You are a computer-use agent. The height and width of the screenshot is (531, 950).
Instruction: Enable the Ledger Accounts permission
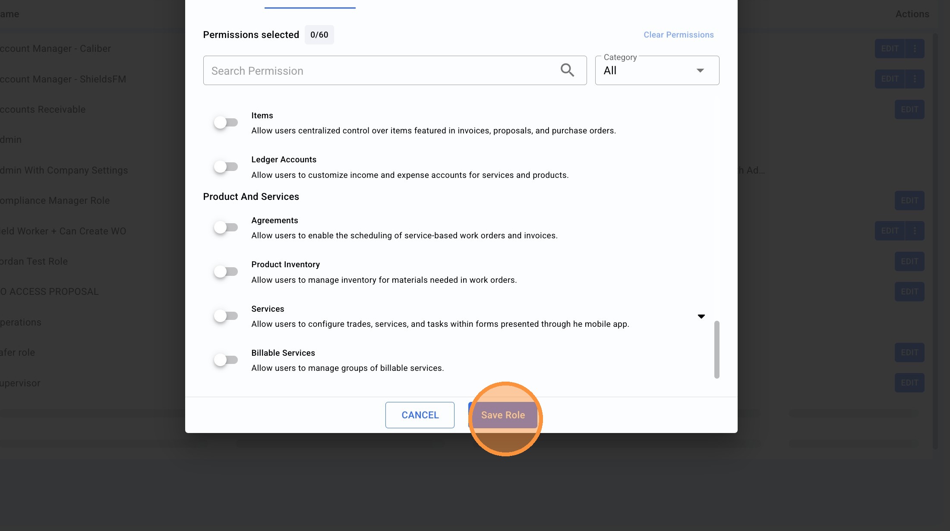coord(226,167)
